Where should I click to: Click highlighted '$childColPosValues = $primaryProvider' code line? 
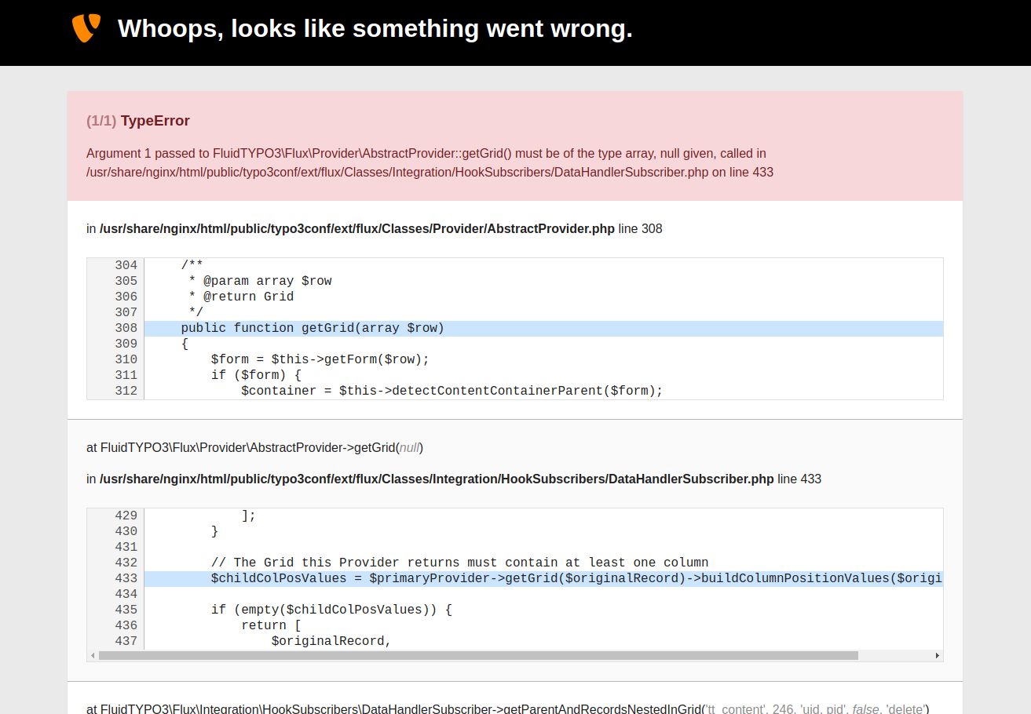(x=543, y=578)
